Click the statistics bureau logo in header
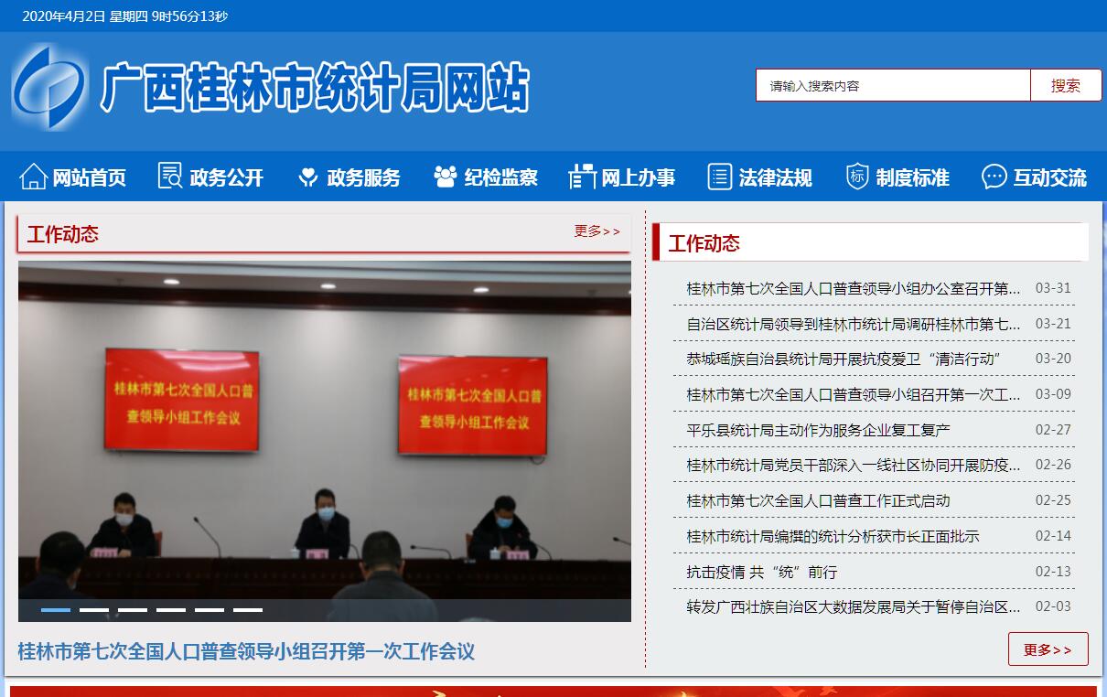The height and width of the screenshot is (697, 1107). (50, 88)
